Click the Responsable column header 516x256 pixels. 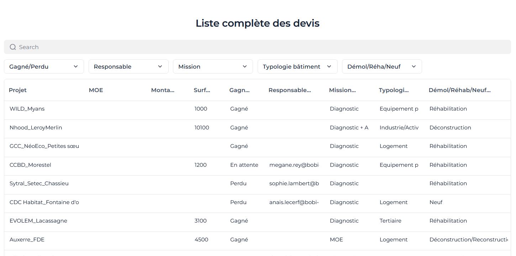tap(290, 90)
